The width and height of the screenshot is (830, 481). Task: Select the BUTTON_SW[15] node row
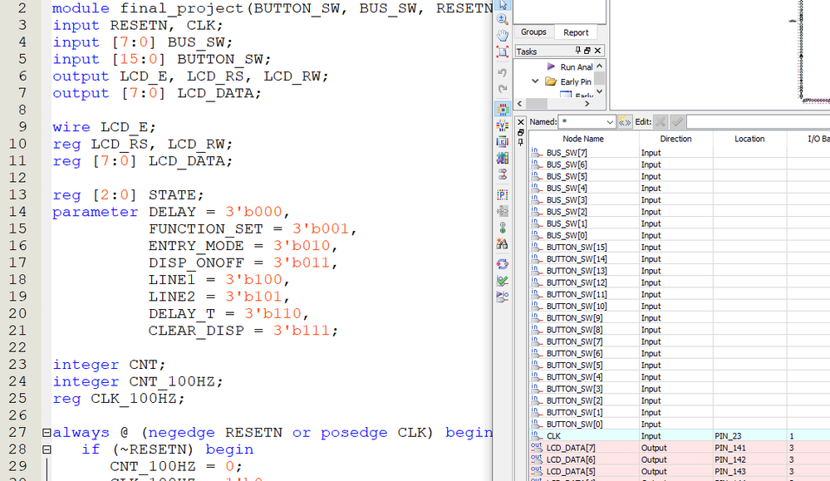tap(680, 247)
